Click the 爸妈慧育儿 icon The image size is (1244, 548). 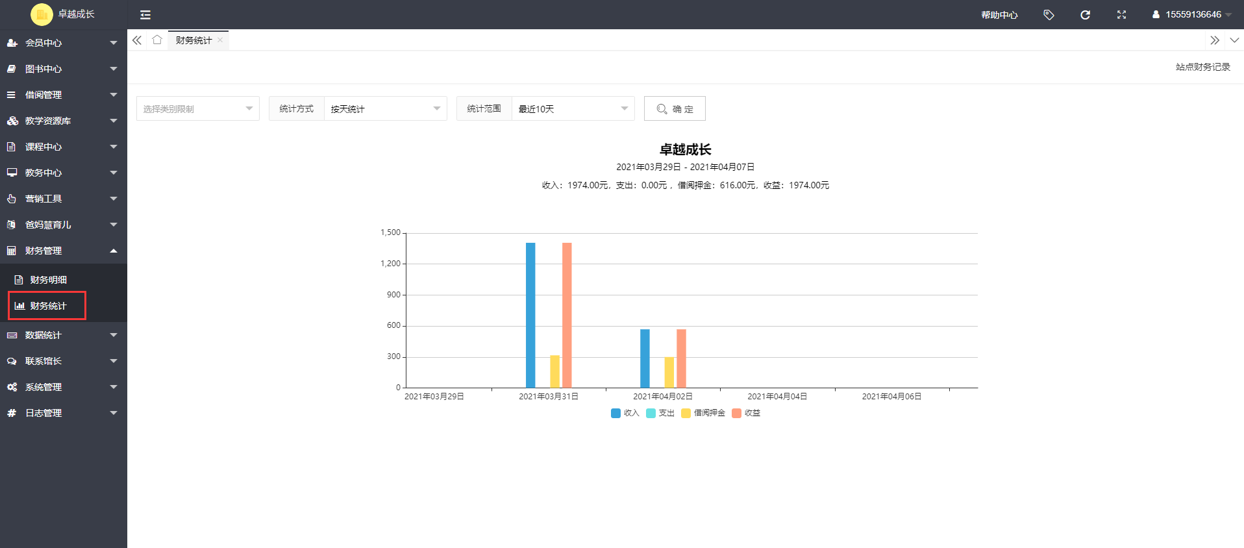pos(11,225)
